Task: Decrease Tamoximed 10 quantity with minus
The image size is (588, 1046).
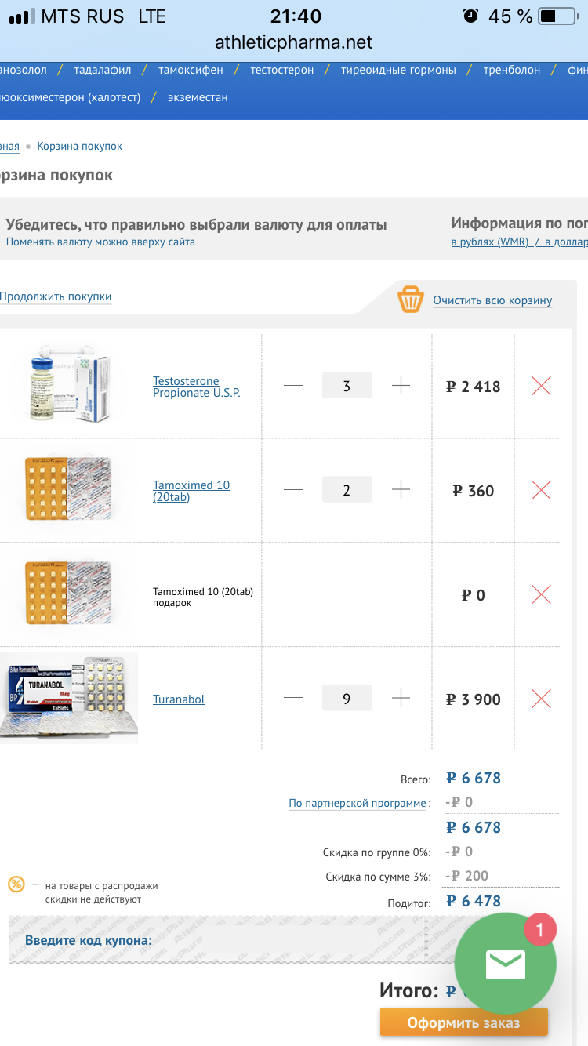Action: [293, 491]
